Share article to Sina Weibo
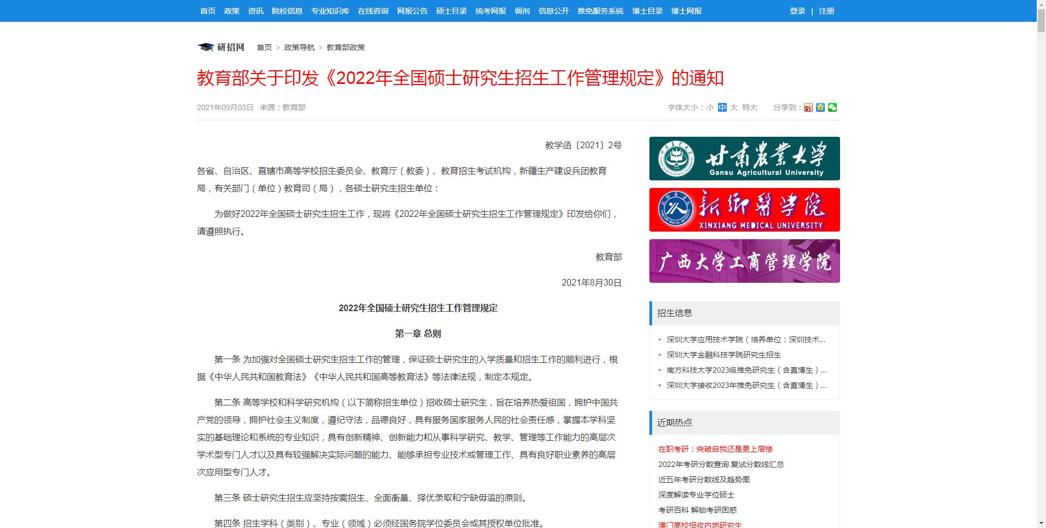The height and width of the screenshot is (528, 1046). (808, 107)
